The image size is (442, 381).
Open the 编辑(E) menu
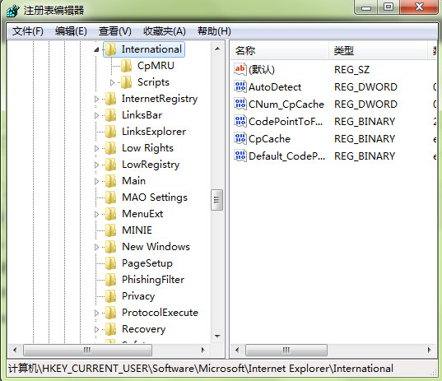pos(71,31)
